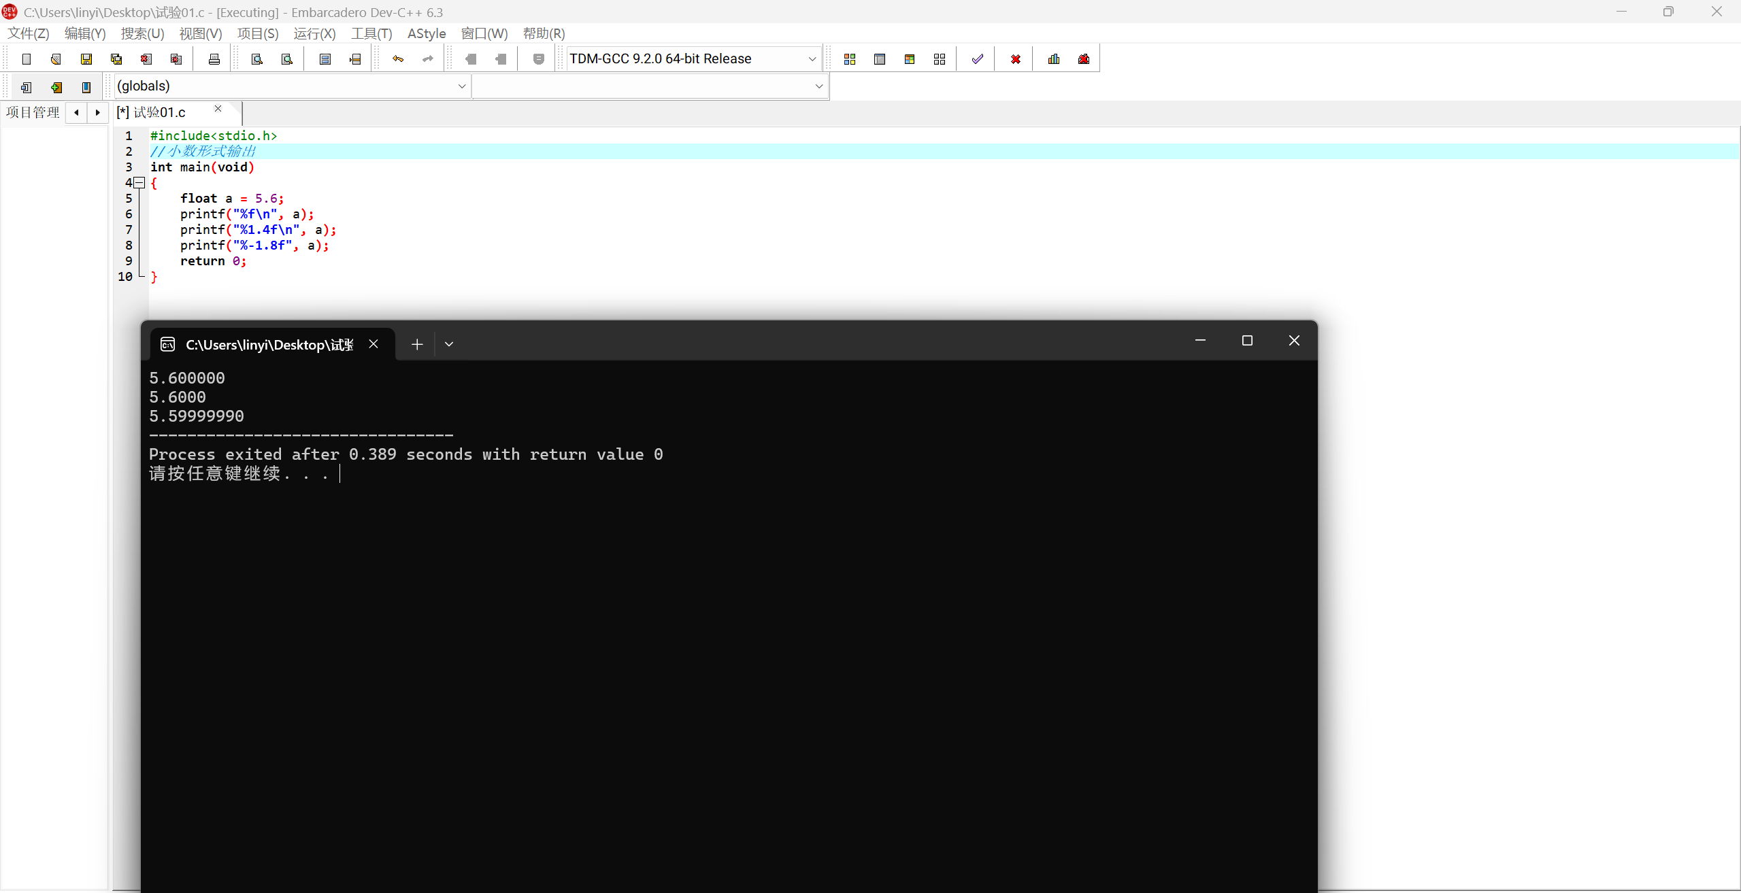Open the 运行(X) menu

314,33
